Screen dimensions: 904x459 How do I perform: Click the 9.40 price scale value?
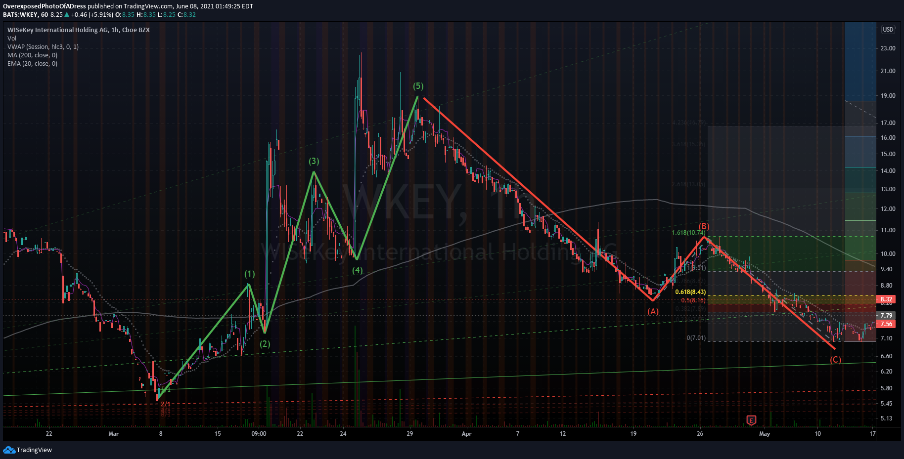point(887,269)
